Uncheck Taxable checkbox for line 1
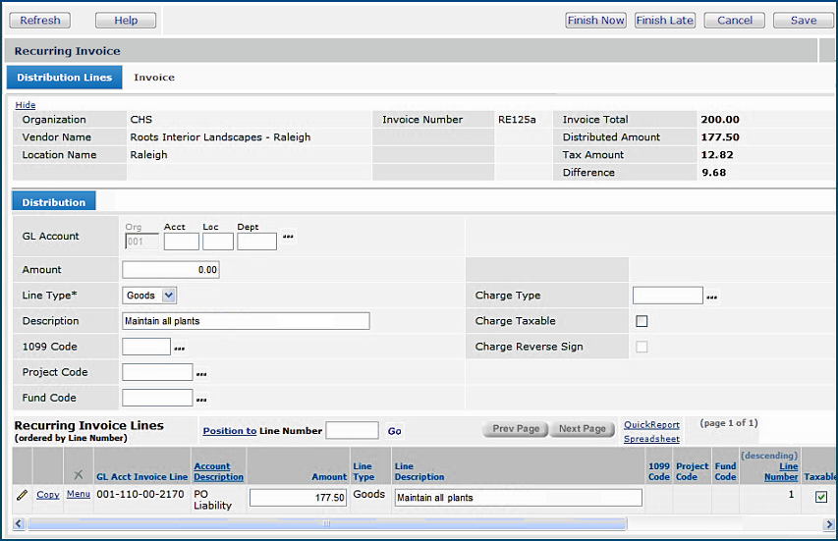838x541 pixels. [820, 498]
